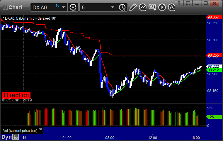Click the Vol (current price bar) label

20,131
